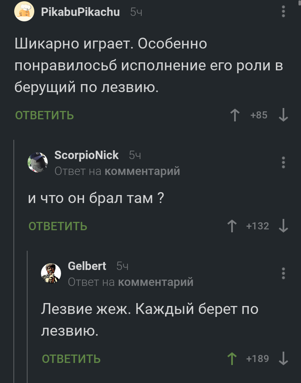Upvote ScorpioNick's comment

[231, 226]
